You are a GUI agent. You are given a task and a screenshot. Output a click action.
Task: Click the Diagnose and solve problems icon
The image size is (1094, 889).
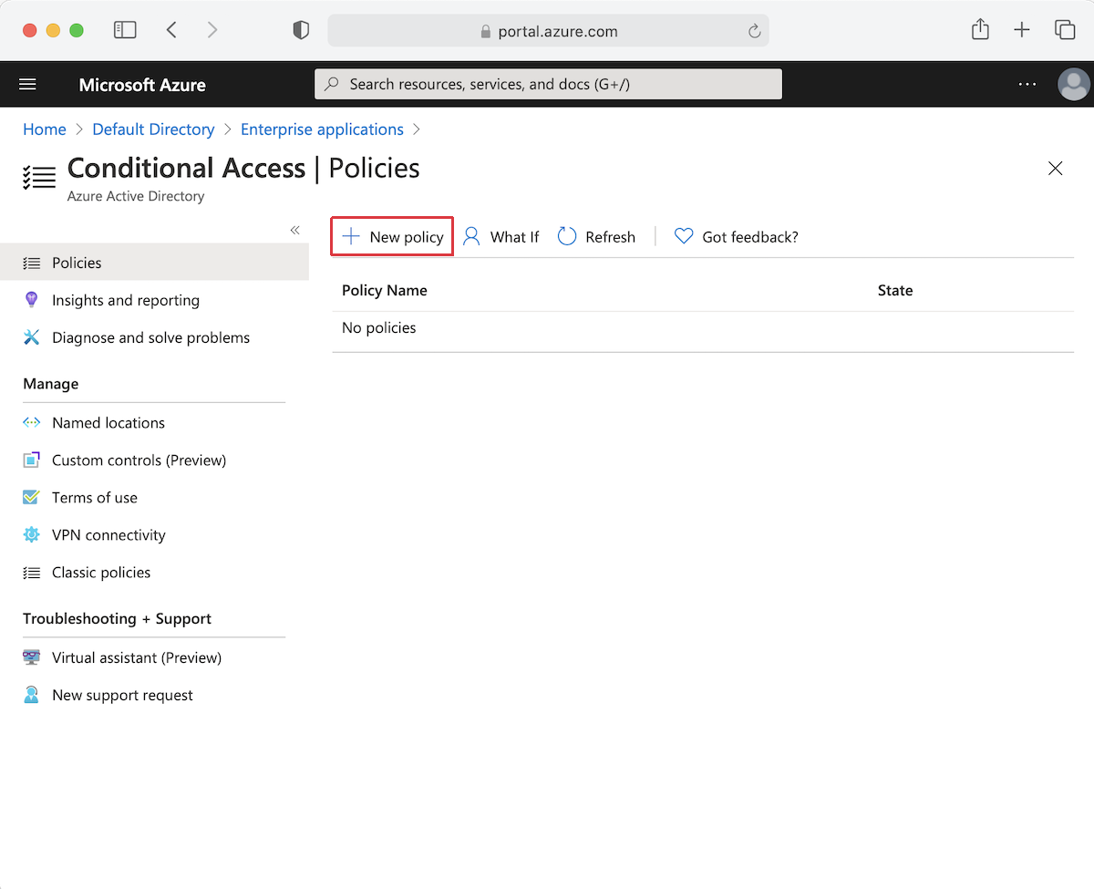click(32, 336)
